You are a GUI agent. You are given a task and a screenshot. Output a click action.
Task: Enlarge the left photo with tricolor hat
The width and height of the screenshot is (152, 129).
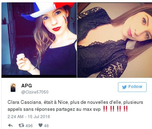39,40
